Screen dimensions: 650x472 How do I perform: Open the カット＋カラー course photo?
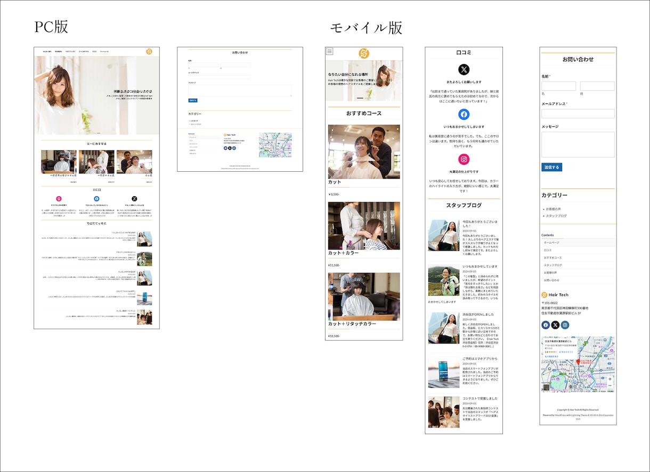click(x=364, y=226)
